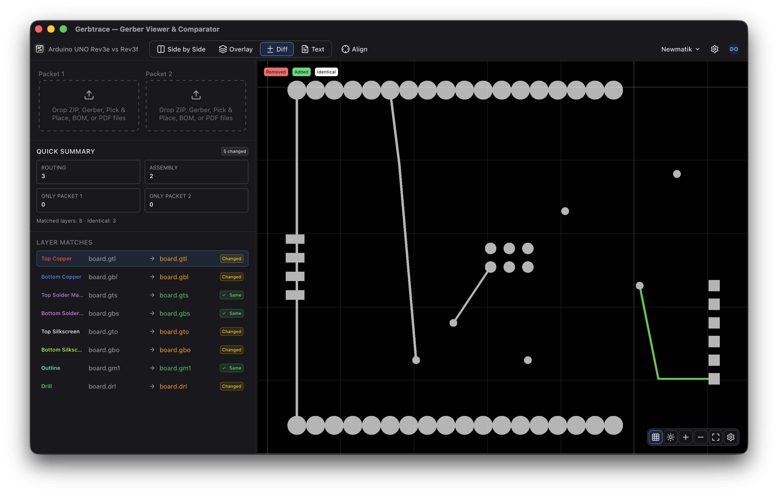Click the Align tool button
Viewport: 778px width, 494px height.
(x=354, y=49)
